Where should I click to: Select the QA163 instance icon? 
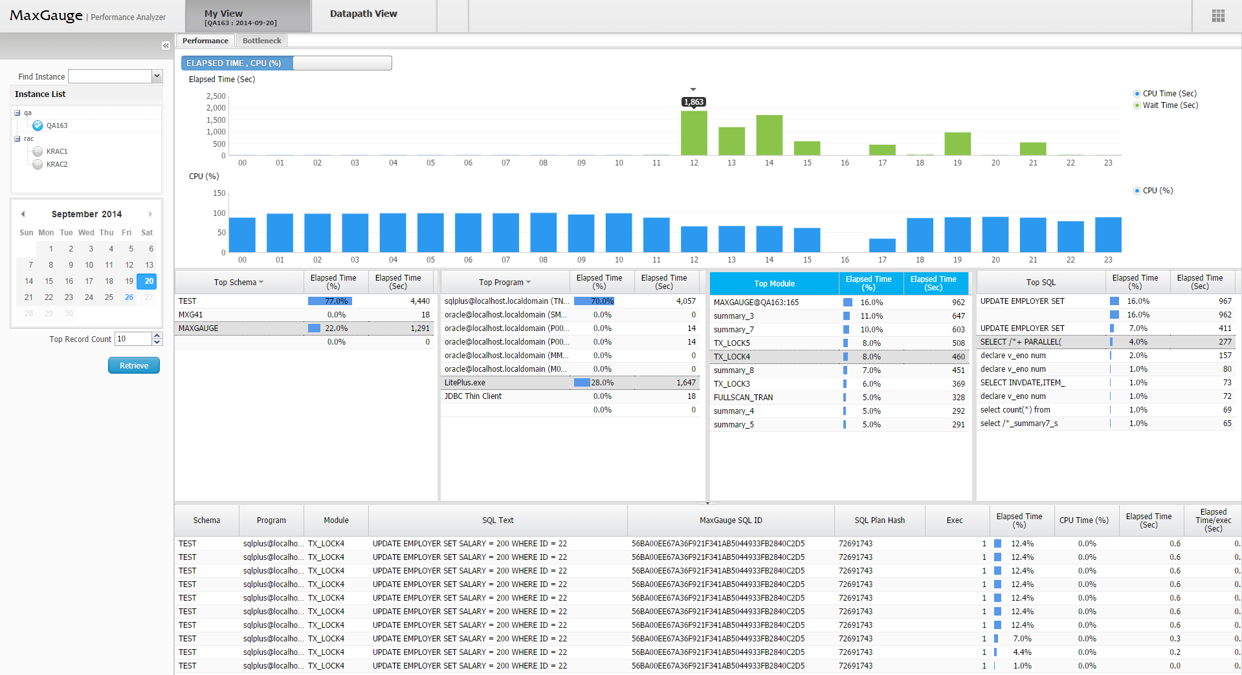coord(38,125)
